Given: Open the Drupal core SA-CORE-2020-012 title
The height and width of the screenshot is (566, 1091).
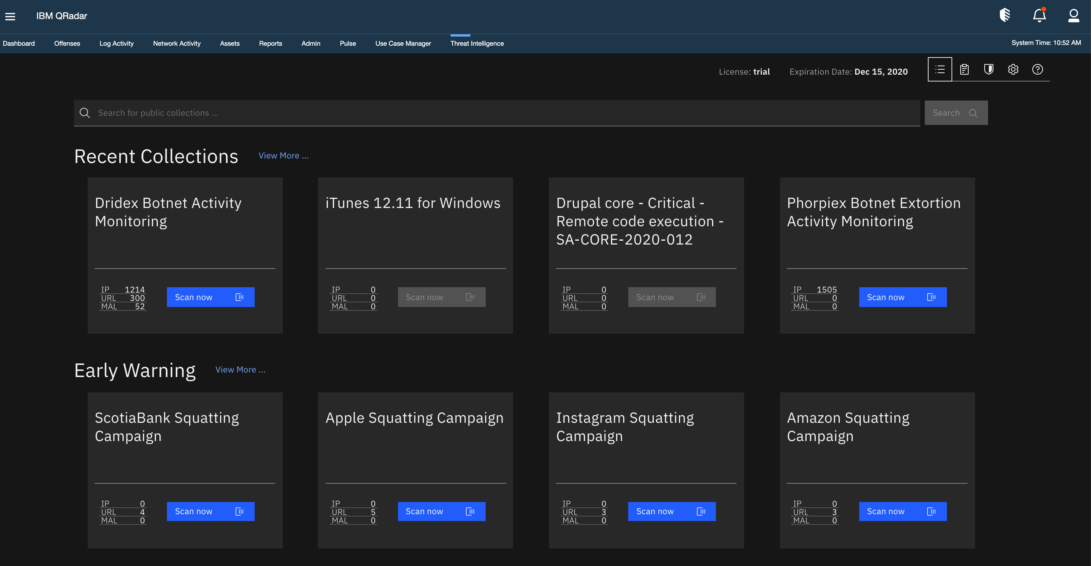Looking at the screenshot, I should [x=640, y=221].
